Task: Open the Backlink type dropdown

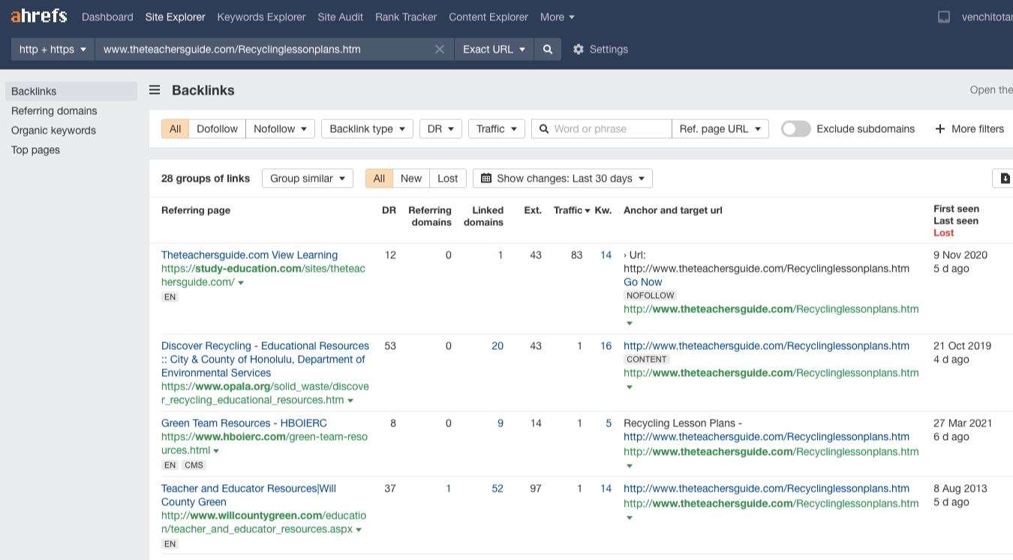Action: tap(367, 129)
